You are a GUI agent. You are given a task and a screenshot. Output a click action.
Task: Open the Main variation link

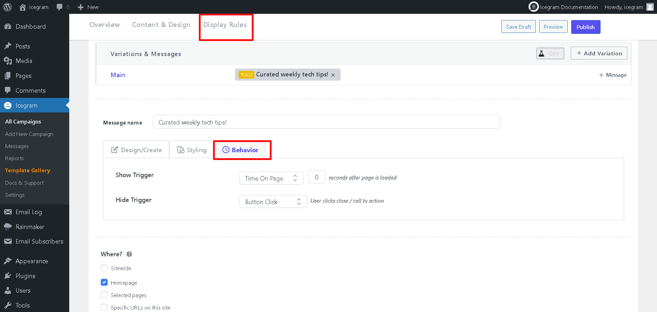[118, 75]
